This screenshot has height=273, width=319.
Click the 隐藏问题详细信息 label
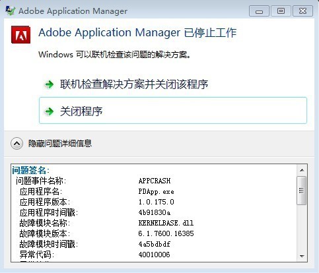coord(60,144)
